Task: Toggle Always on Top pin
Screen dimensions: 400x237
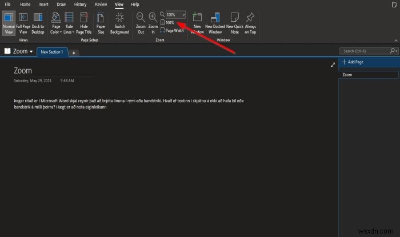Action: pyautogui.click(x=250, y=23)
